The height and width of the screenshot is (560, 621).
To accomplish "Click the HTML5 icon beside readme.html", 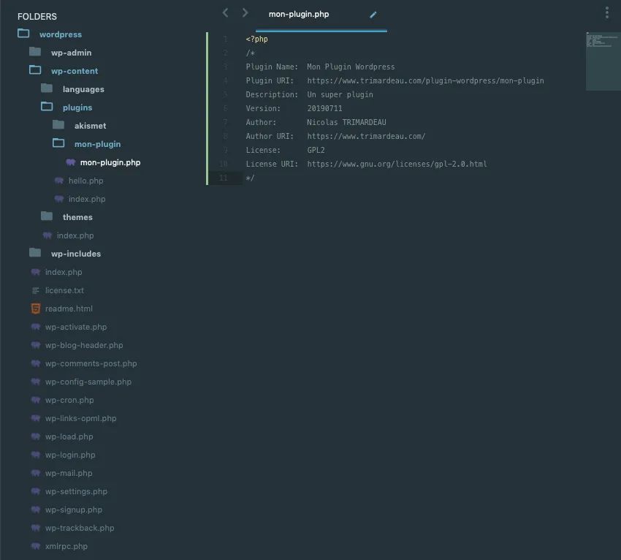I will tap(36, 309).
